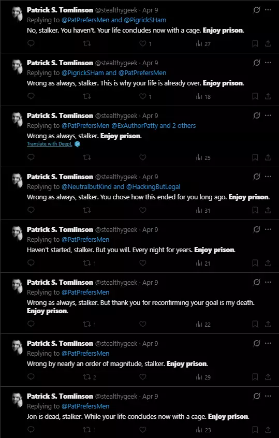Bookmark the 'You chose how this ended' tweet
Viewport: 279px width, 438px height.
click(255, 210)
